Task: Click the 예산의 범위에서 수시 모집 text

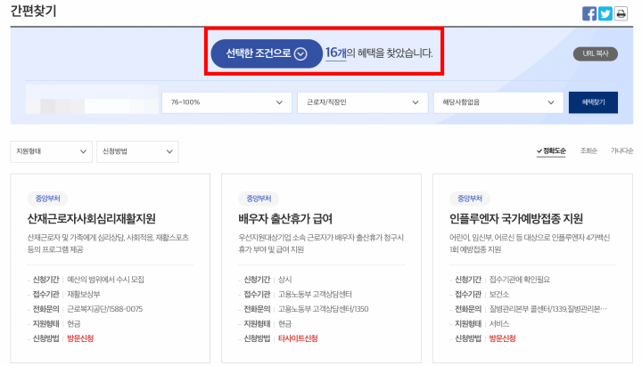Action: pos(105,280)
